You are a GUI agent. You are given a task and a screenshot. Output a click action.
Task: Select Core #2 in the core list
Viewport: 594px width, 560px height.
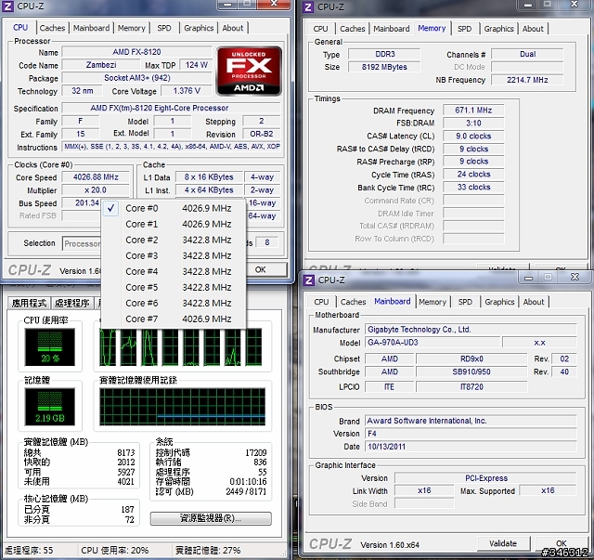click(x=174, y=240)
